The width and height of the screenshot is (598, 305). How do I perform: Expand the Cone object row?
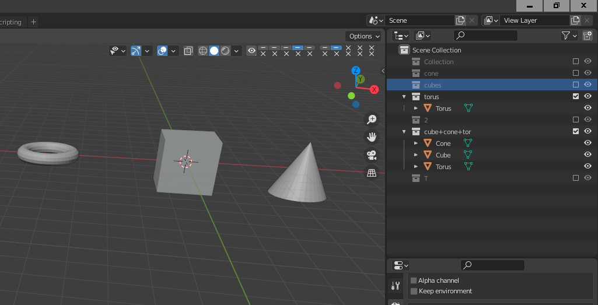(416, 143)
